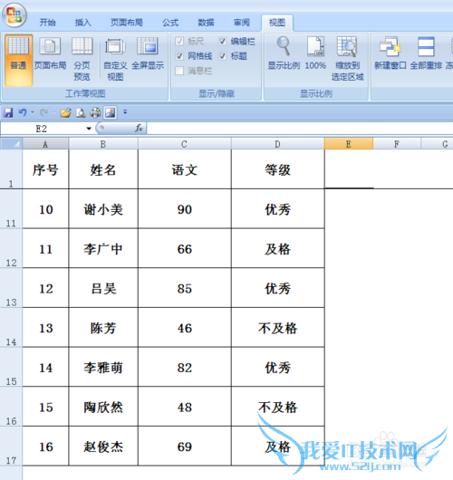Click the header cell 姓名
Viewport: 453px width, 480px height.
click(x=103, y=169)
